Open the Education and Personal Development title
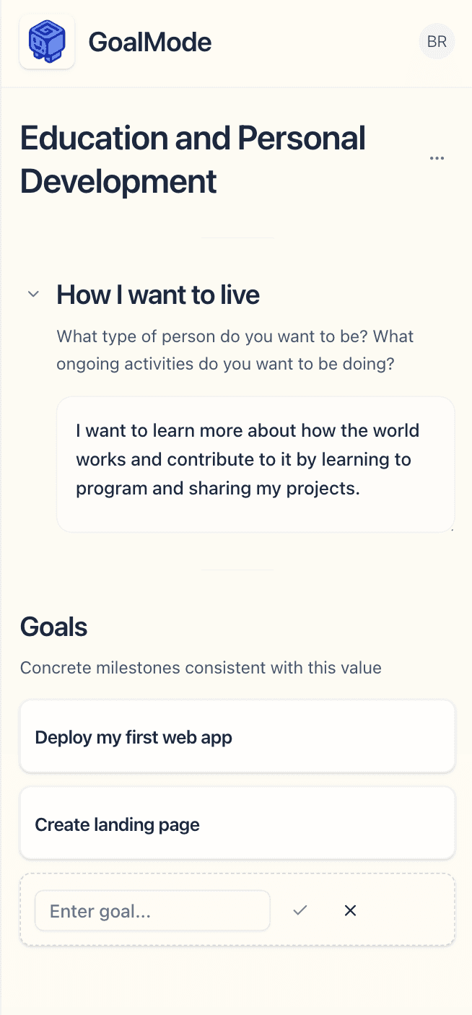472x1015 pixels. (193, 160)
